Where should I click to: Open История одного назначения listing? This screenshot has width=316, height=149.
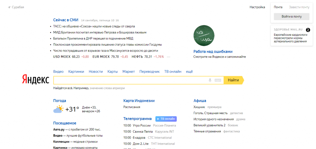(x=219, y=119)
